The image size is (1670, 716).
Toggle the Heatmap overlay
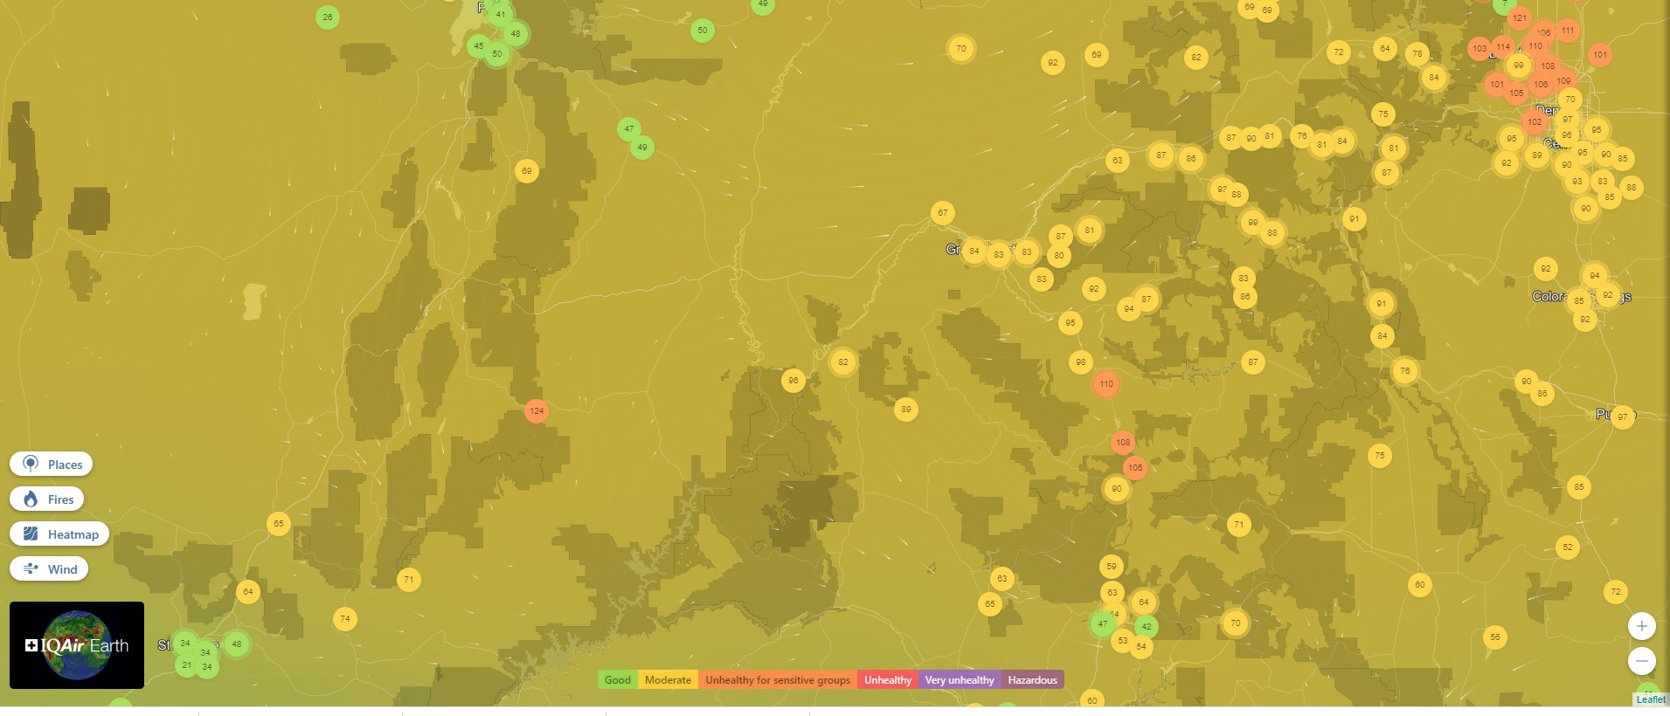coord(59,534)
